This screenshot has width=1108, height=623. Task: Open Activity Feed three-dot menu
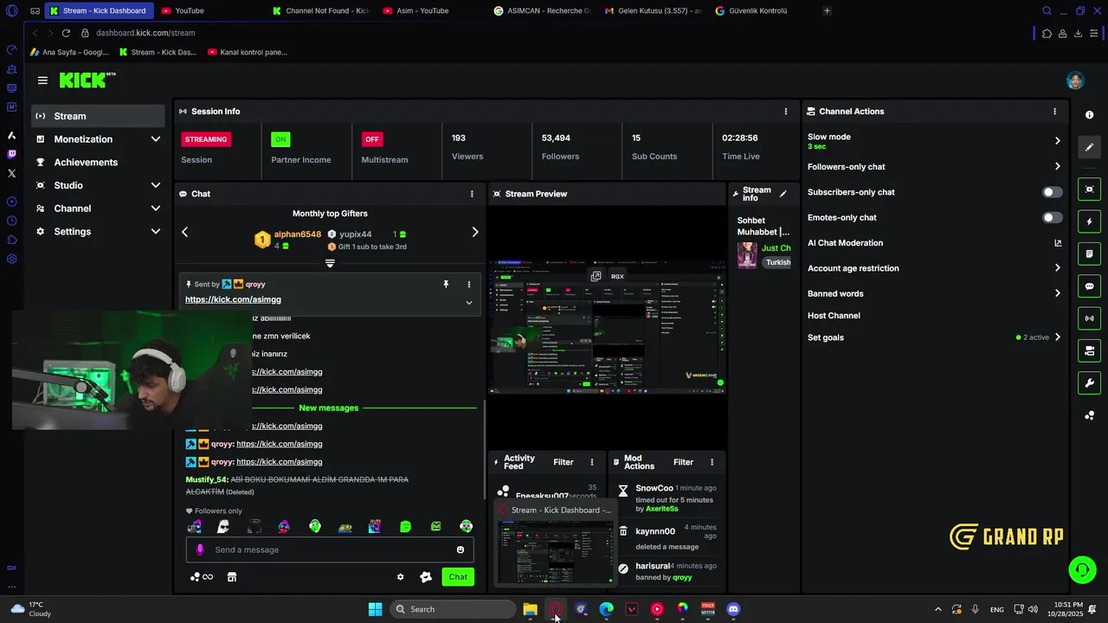pyautogui.click(x=592, y=462)
